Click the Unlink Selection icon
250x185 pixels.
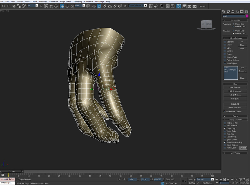[x=19, y=6]
